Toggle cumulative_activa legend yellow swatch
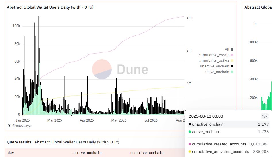Screen dimensions: 272x157 click(x=232, y=61)
